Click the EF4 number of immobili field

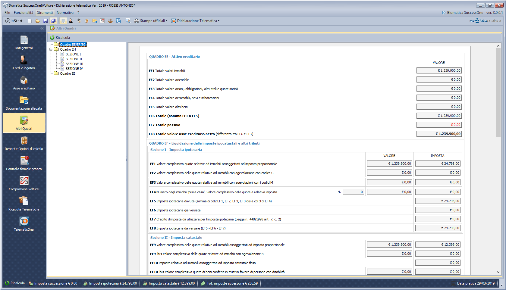(353, 192)
